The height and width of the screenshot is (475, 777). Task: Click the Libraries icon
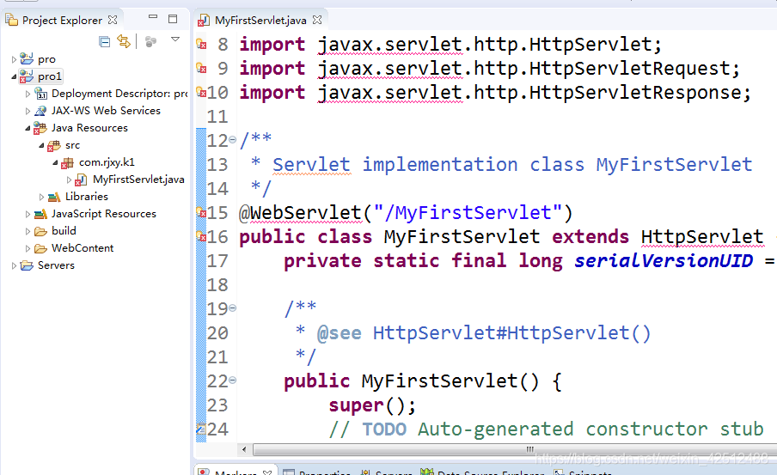click(54, 198)
